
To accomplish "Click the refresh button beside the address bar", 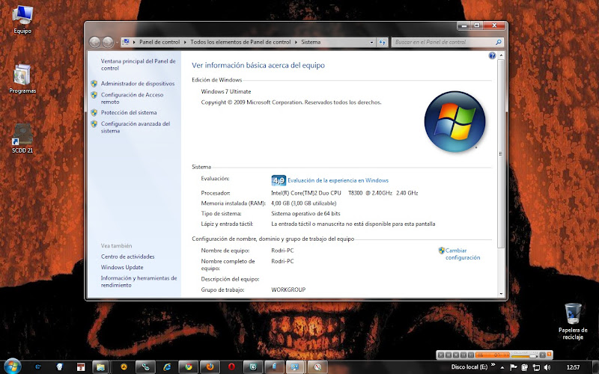I will (x=383, y=43).
